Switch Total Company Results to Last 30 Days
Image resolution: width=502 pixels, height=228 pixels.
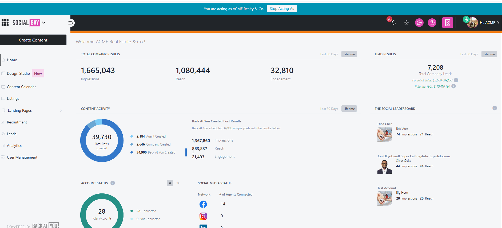point(329,54)
